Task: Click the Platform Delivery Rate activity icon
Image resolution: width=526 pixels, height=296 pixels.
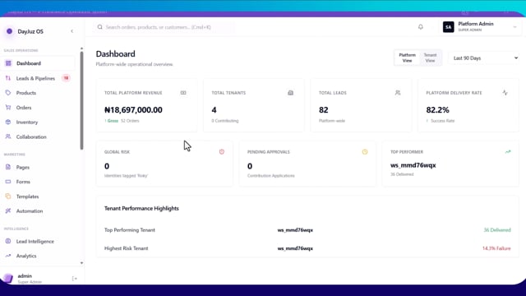Action: [505, 93]
